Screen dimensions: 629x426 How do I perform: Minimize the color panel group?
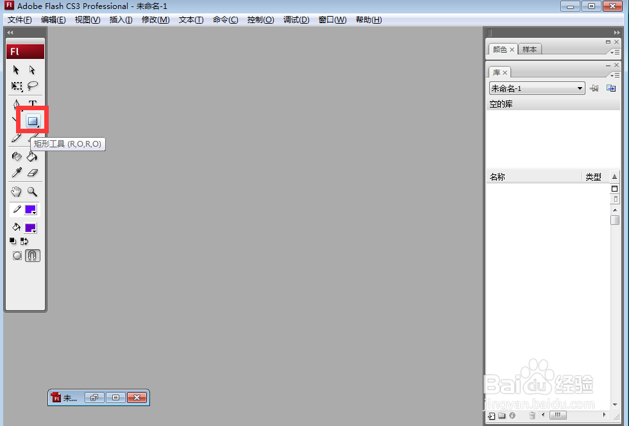pos(608,42)
